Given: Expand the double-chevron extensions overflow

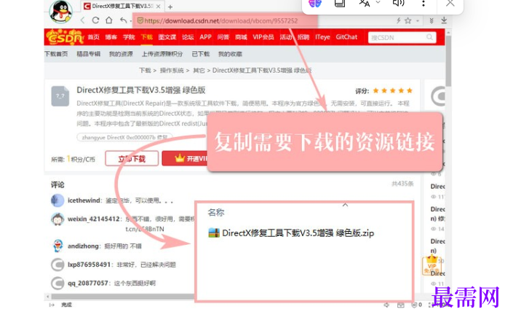Looking at the screenshot, I should (x=432, y=20).
